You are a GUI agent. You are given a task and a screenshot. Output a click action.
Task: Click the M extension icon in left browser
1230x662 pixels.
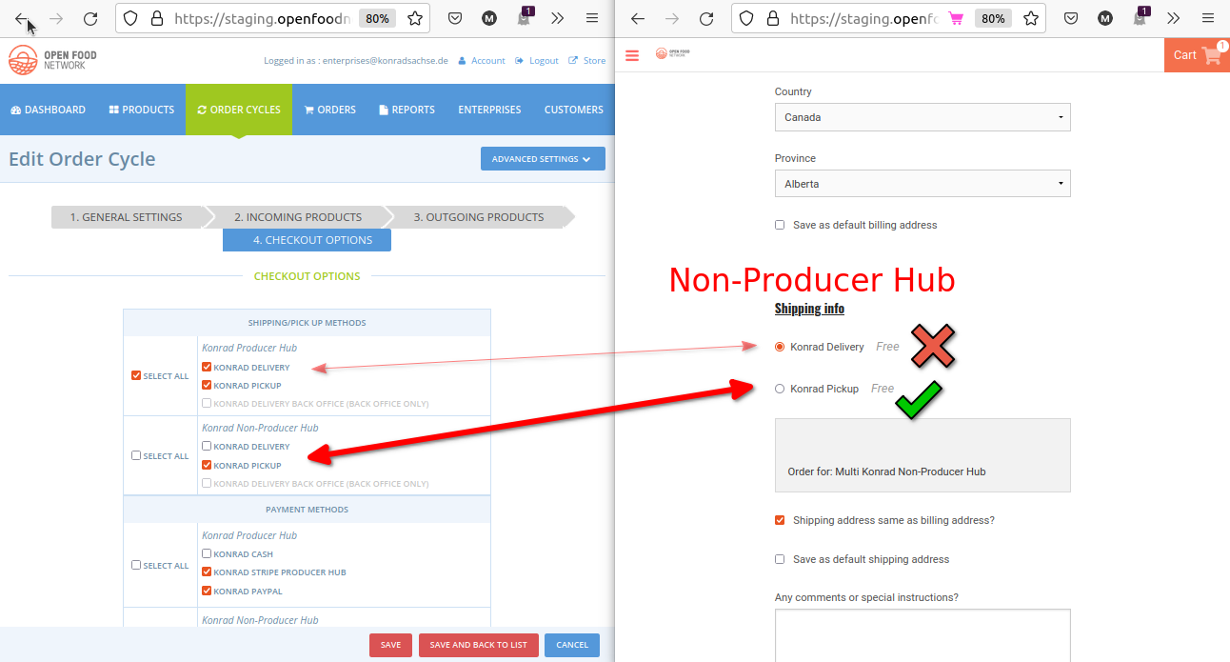(x=488, y=18)
